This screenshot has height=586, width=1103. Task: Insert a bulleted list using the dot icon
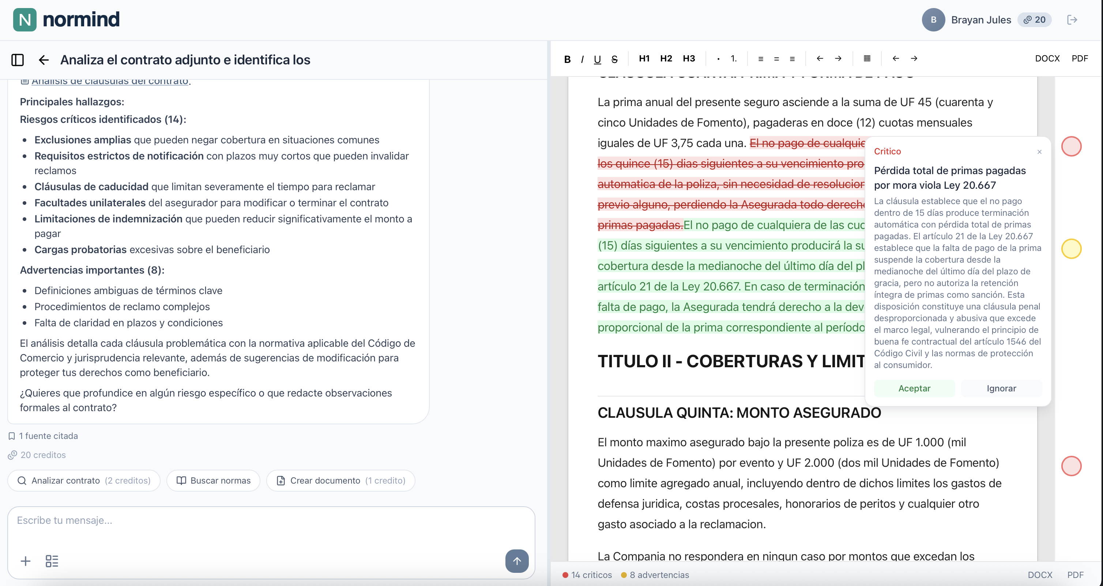718,59
